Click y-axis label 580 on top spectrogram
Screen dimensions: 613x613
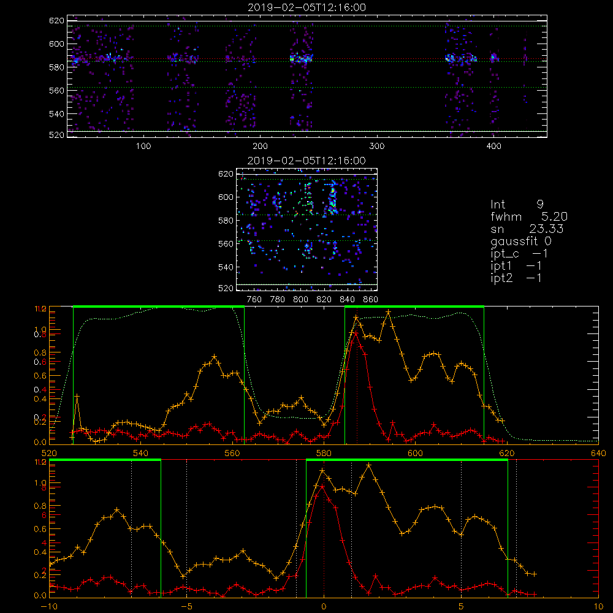(x=56, y=67)
